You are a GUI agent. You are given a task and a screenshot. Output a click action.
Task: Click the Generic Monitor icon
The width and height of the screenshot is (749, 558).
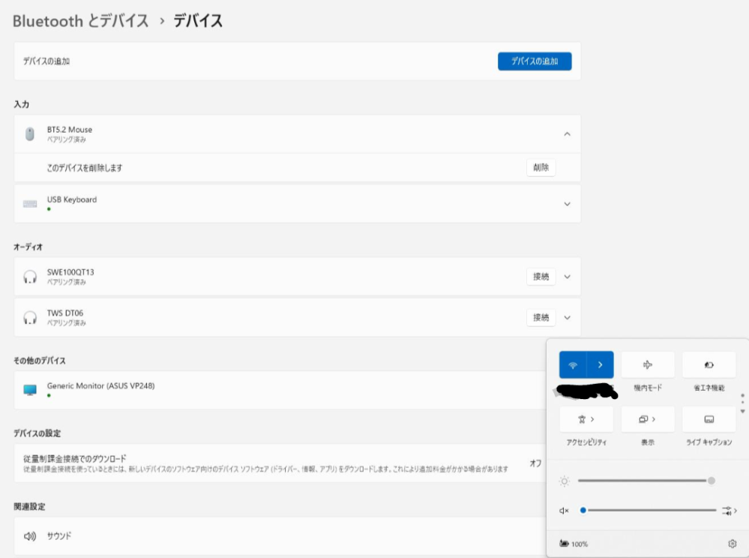tap(30, 390)
